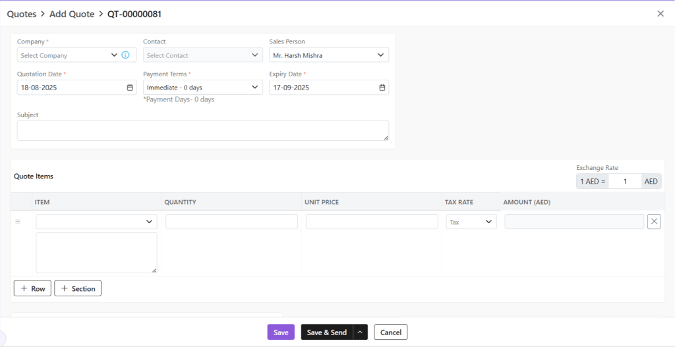Open the Expiry Date calendar picker

tap(382, 88)
